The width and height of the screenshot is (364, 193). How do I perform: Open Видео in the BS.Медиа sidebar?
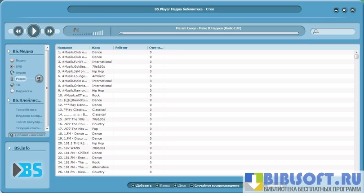pyautogui.click(x=21, y=60)
